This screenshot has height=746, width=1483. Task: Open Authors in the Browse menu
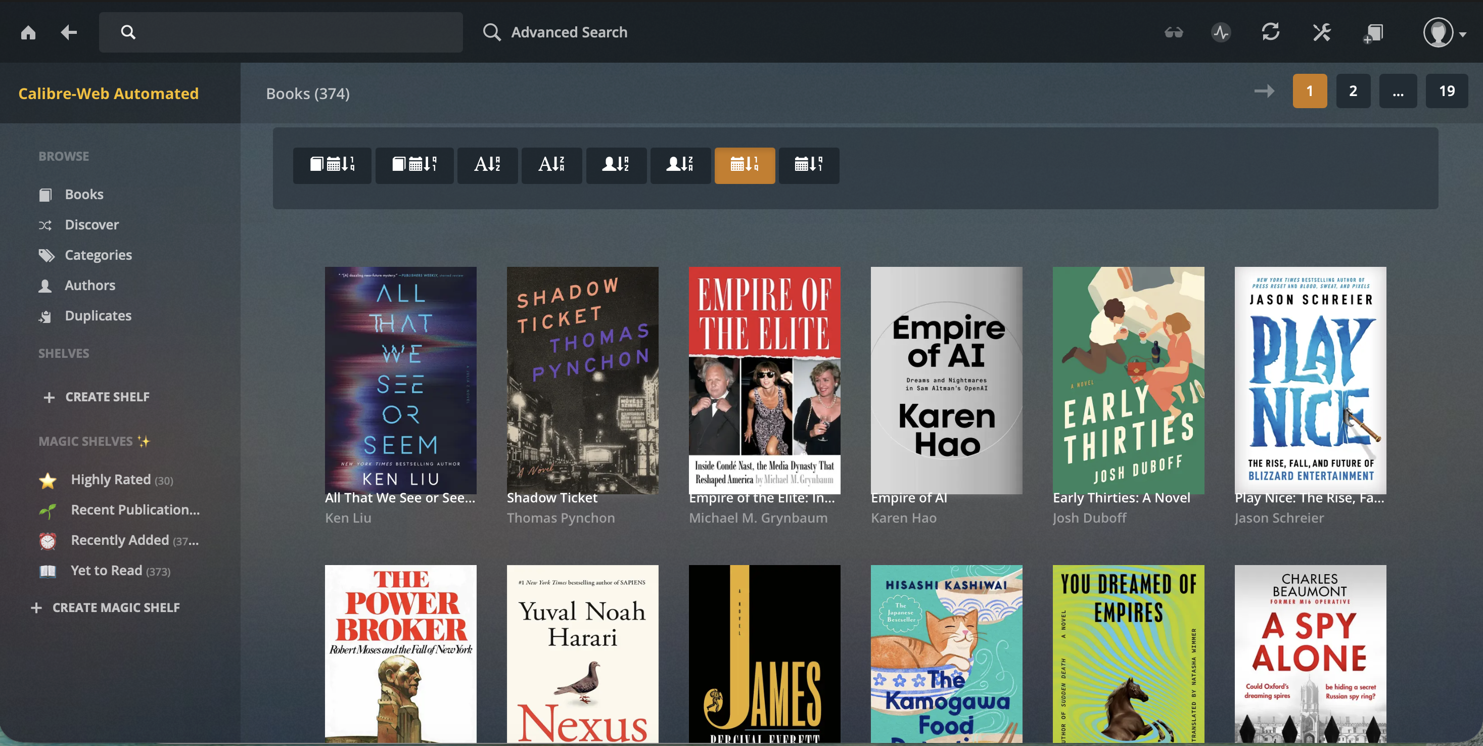(90, 285)
